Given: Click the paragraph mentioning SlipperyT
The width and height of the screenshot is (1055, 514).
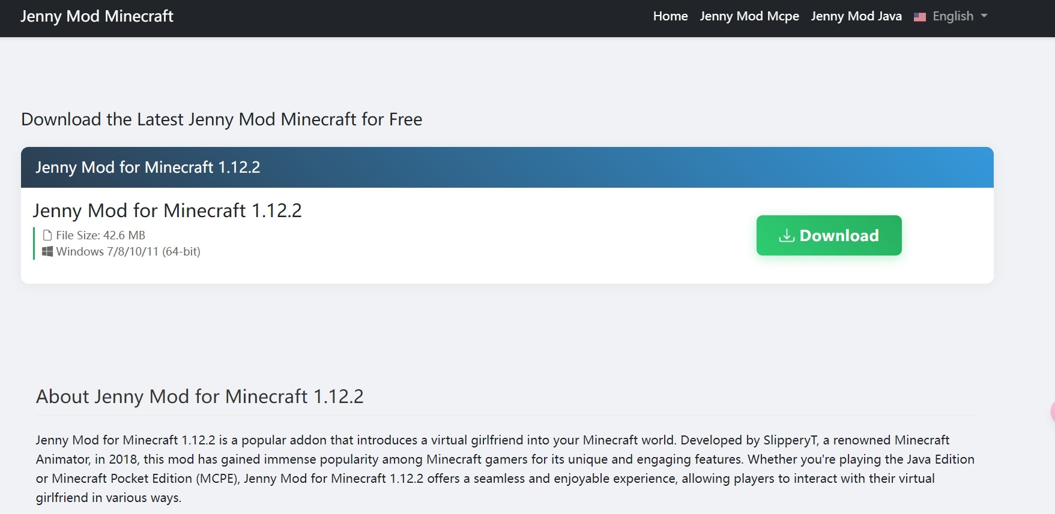Looking at the screenshot, I should click(505, 468).
